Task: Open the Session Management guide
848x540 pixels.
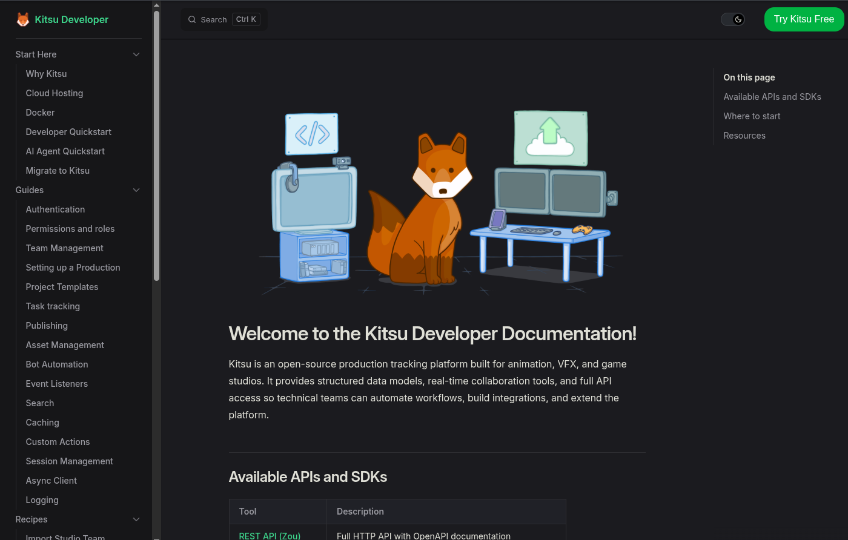Action: (x=69, y=461)
